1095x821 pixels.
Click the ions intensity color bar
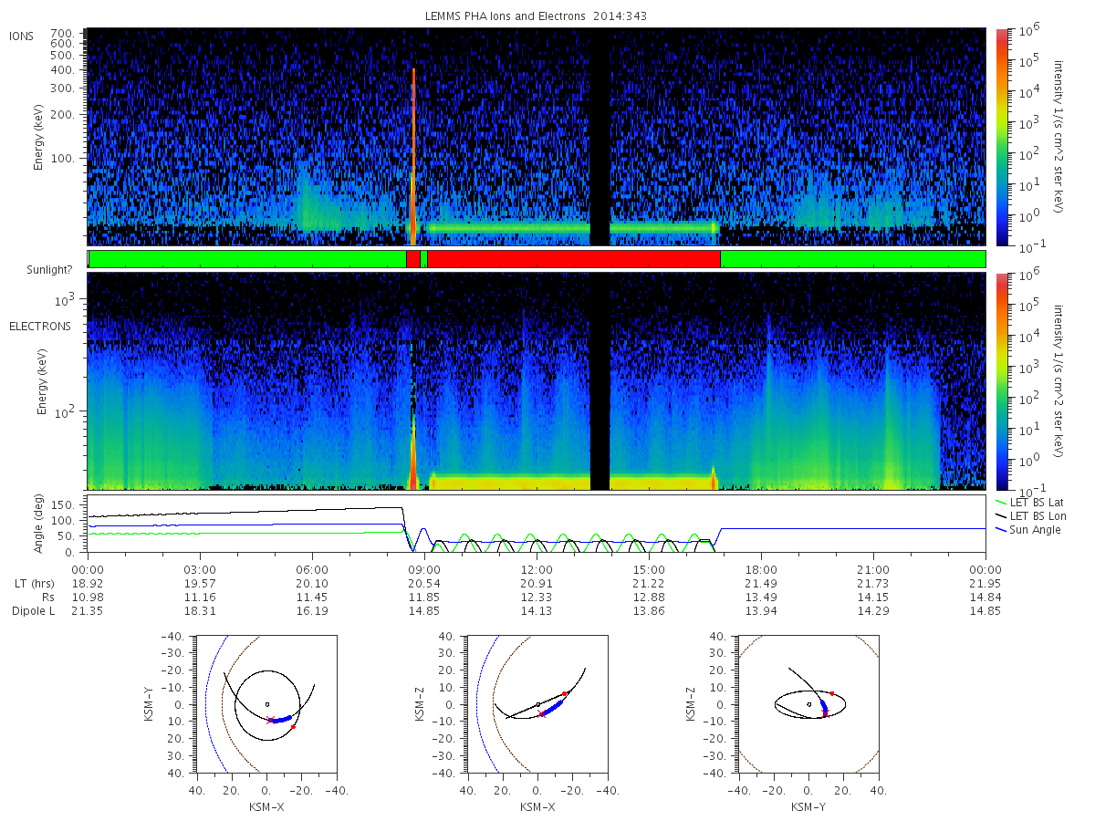1002,137
